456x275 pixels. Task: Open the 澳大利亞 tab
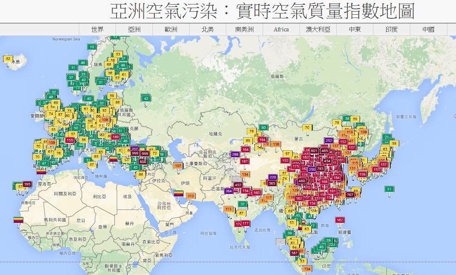318,29
